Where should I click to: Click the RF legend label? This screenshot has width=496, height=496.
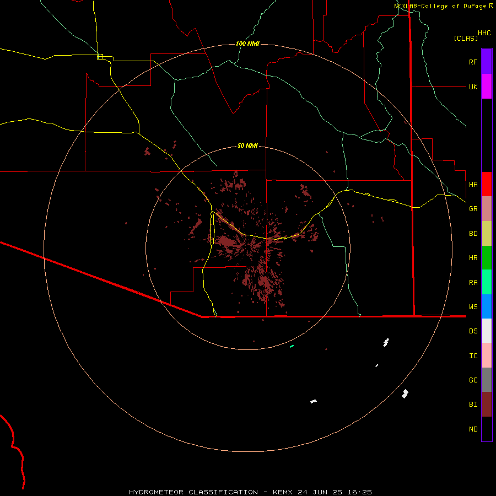(473, 62)
